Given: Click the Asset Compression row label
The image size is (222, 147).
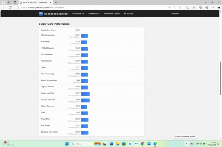Looking at the screenshot, I should [49, 80].
